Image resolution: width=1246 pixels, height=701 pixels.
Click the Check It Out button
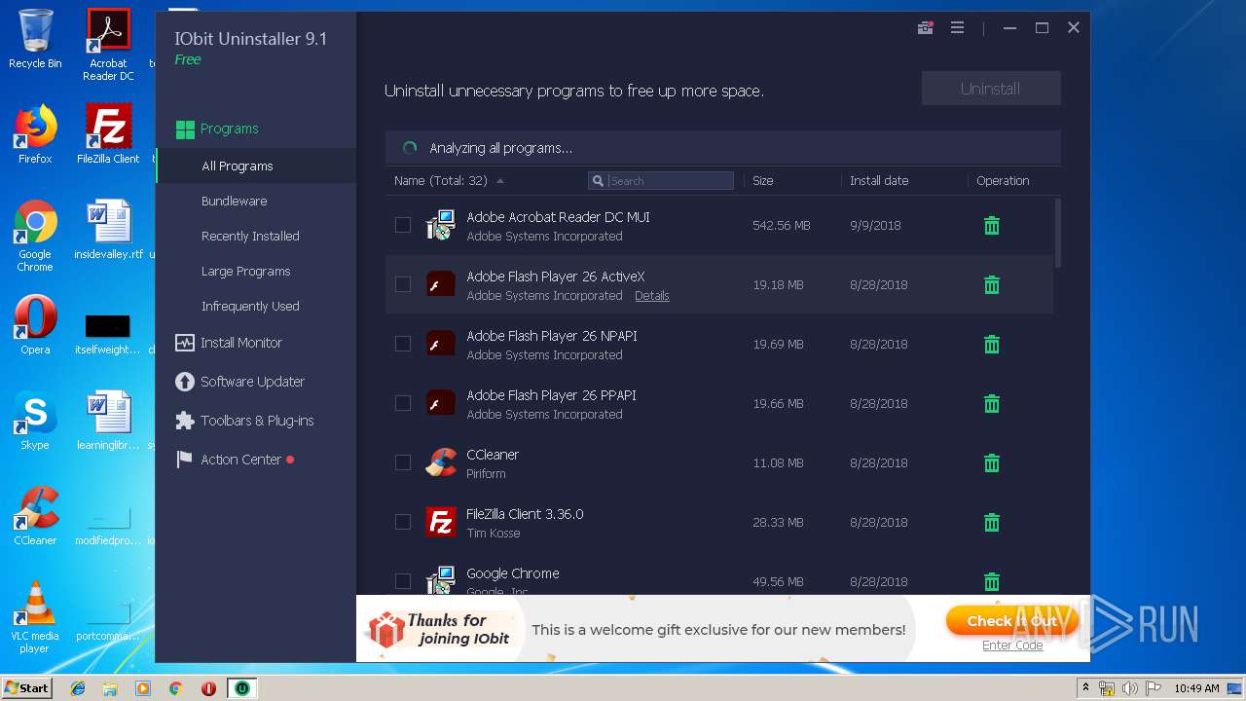tap(1011, 621)
